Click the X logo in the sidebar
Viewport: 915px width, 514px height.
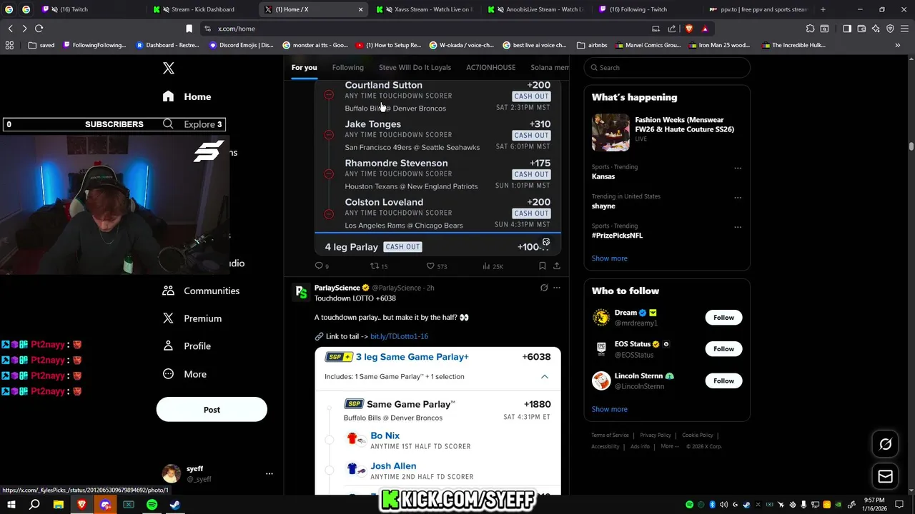(x=169, y=69)
